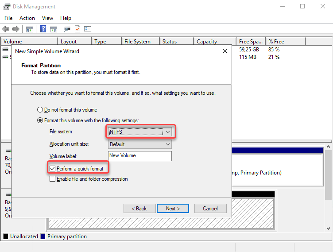Uncheck Perform a quick format
The image size is (333, 252).
click(x=53, y=169)
